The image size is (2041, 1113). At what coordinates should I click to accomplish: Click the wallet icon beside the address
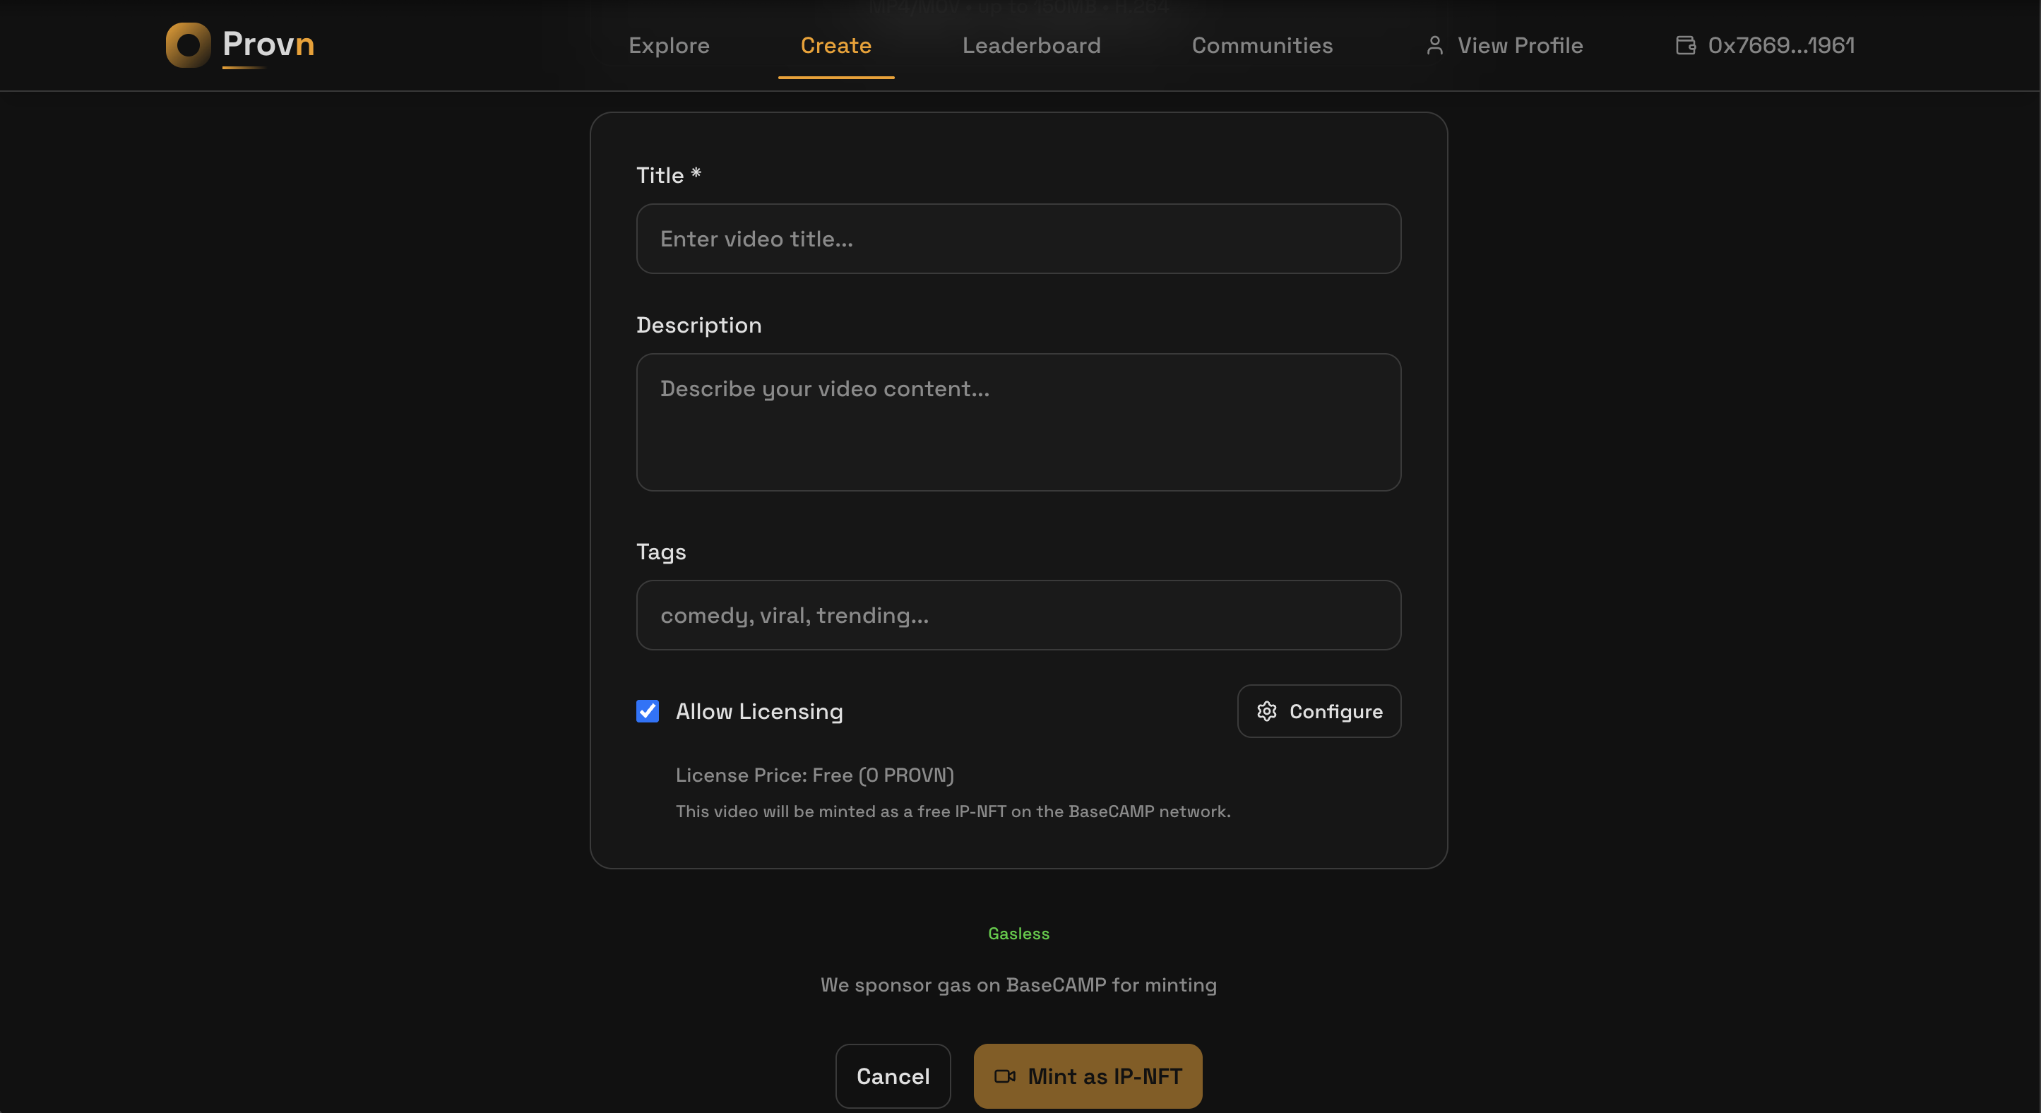point(1685,46)
